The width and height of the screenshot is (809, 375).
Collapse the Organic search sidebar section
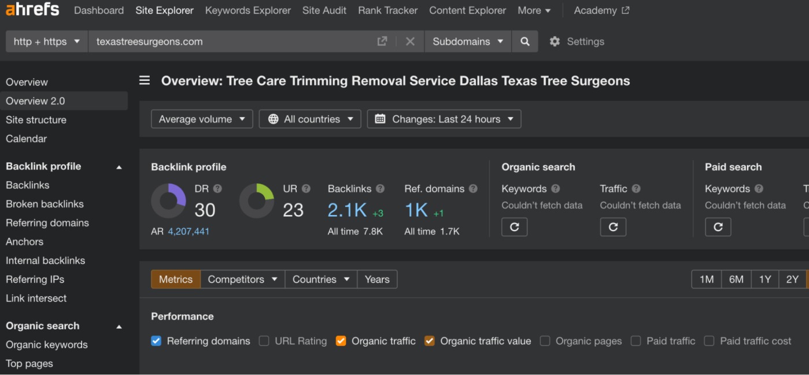coord(119,326)
